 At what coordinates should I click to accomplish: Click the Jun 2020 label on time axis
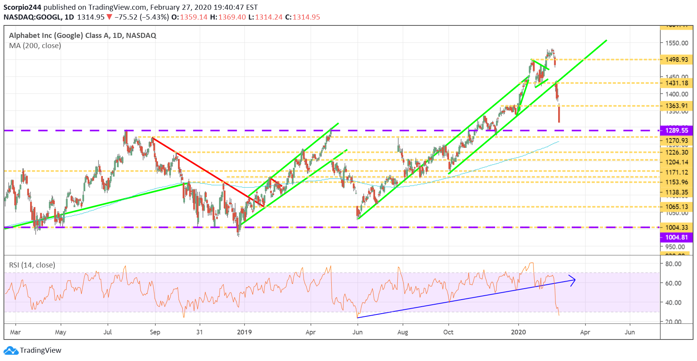pos(630,332)
